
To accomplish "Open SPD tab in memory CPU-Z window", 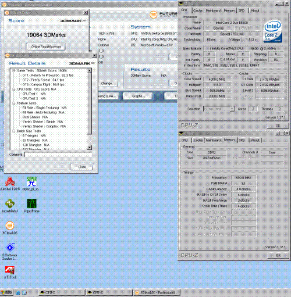I will (242, 140).
